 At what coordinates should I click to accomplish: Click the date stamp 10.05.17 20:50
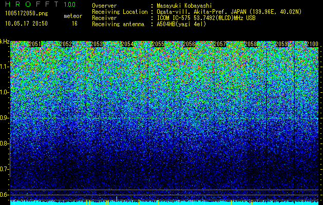click(26, 24)
